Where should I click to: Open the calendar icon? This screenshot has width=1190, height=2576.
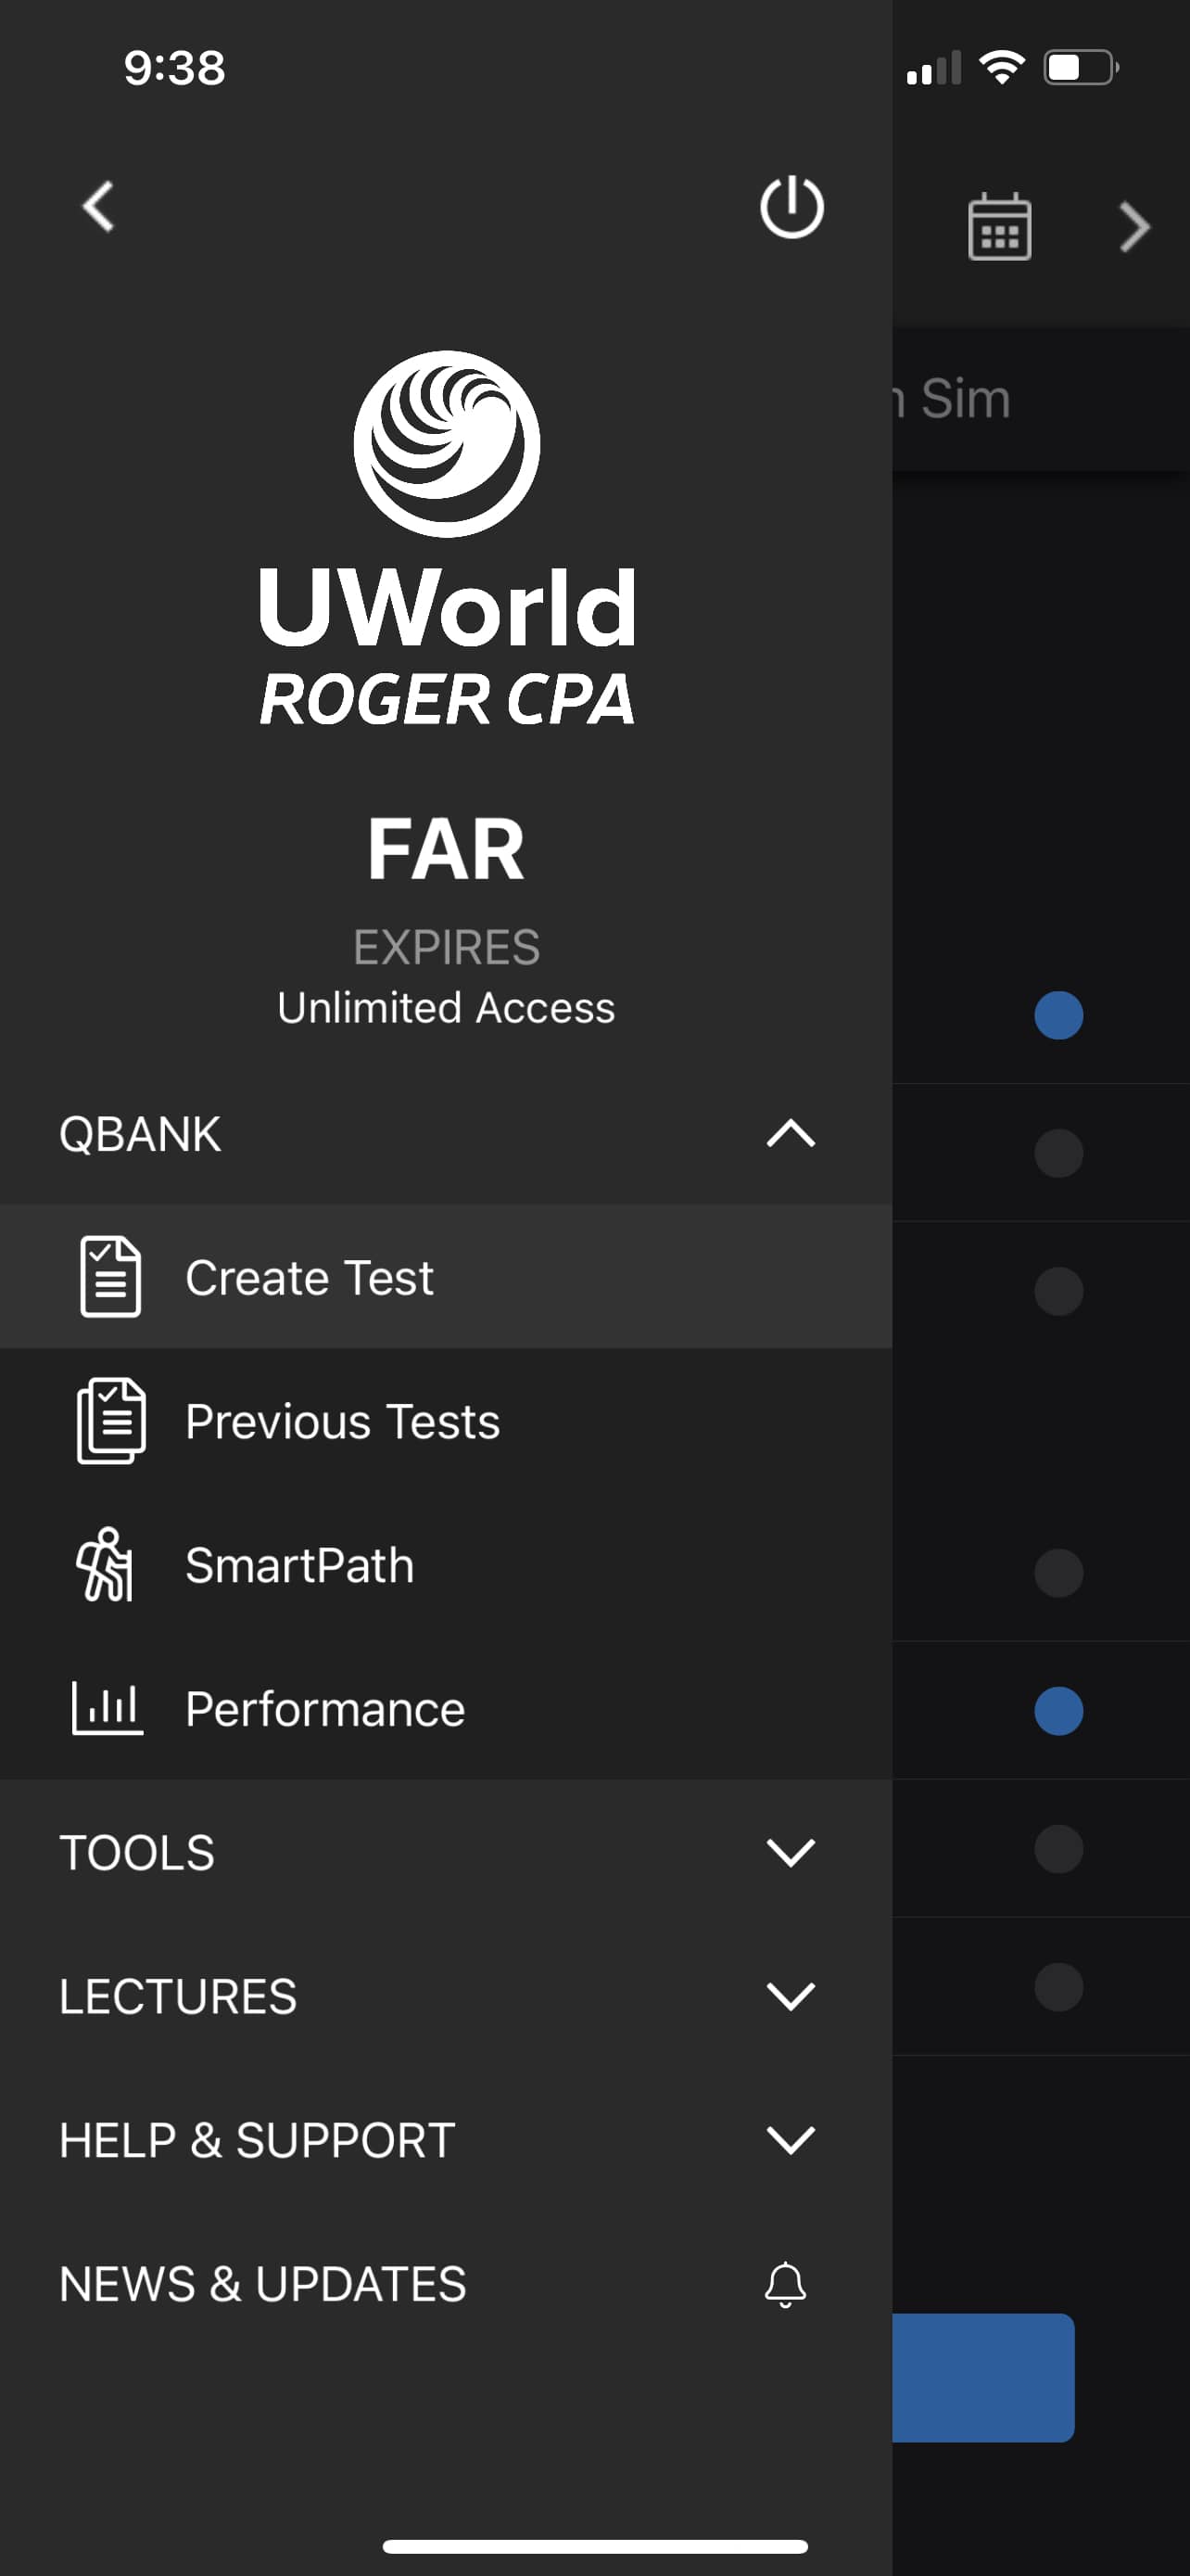click(999, 227)
